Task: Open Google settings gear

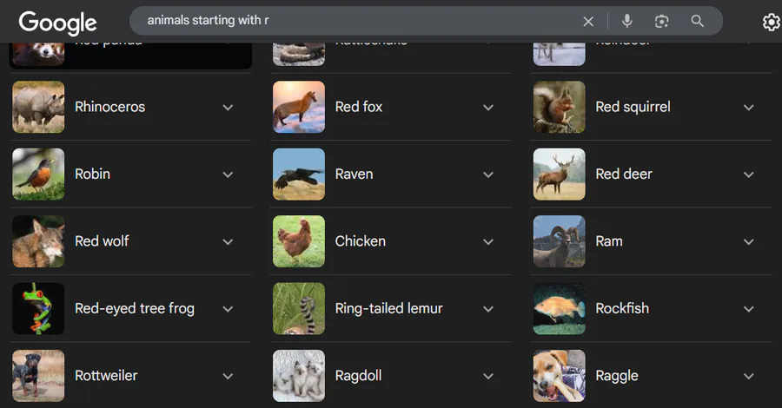Action: tap(771, 22)
